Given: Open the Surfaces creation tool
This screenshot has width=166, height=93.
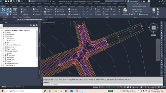Looking at the screenshot, I should tap(25, 12).
